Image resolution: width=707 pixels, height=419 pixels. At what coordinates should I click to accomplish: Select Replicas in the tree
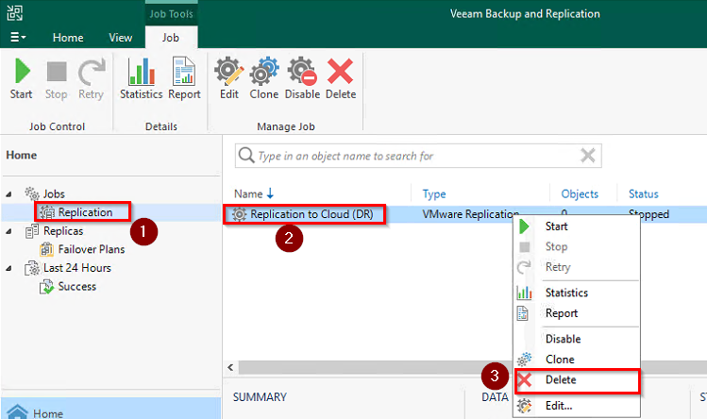[x=63, y=231]
